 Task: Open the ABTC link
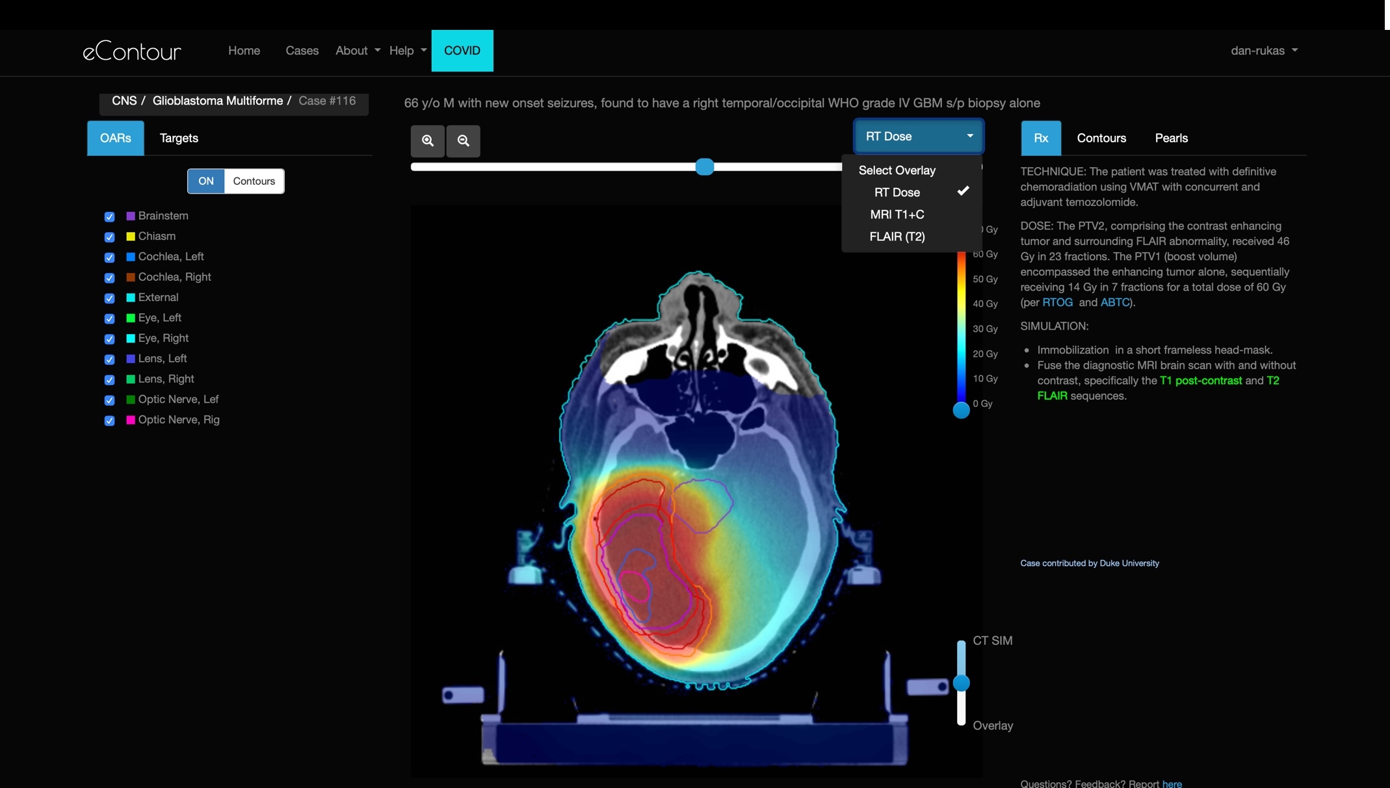pos(1114,302)
